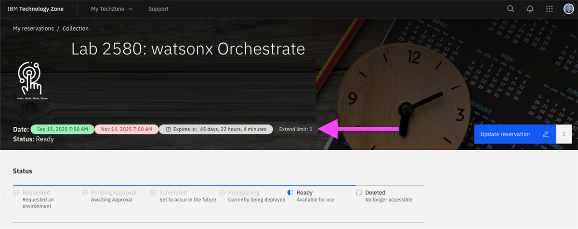Screen dimensions: 578x229
Task: Open the app switcher grid icon
Action: pyautogui.click(x=549, y=9)
